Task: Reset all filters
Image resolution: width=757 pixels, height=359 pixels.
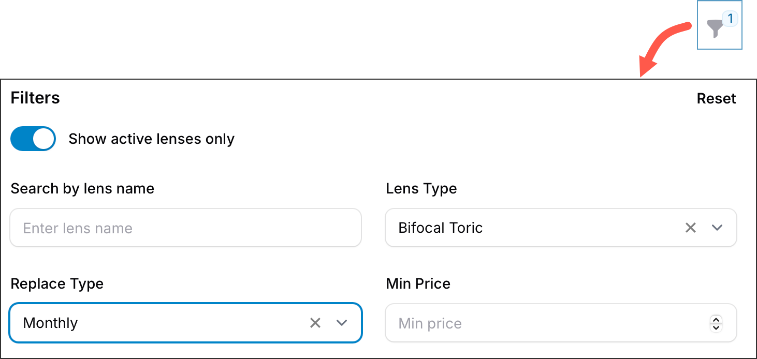Action: [x=716, y=98]
